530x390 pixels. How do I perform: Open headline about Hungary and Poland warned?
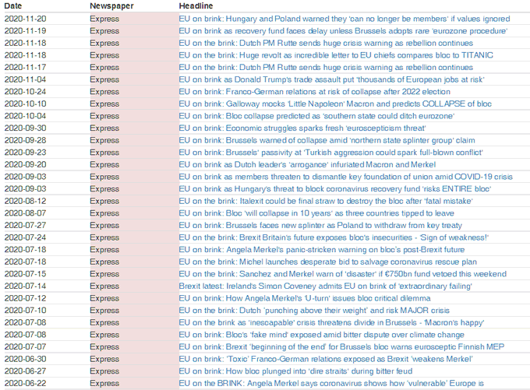(x=344, y=19)
